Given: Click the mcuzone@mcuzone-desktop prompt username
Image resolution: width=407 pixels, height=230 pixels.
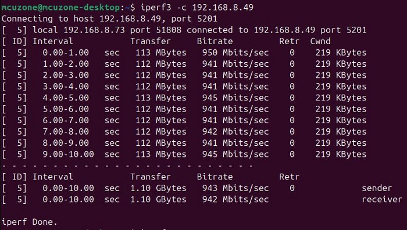Looking at the screenshot, I should (x=60, y=8).
